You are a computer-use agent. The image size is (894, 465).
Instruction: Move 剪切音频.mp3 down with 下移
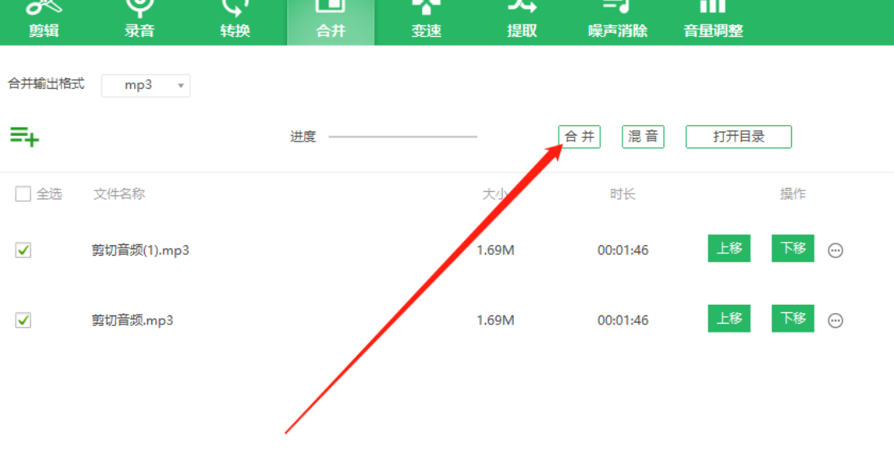[x=793, y=319]
